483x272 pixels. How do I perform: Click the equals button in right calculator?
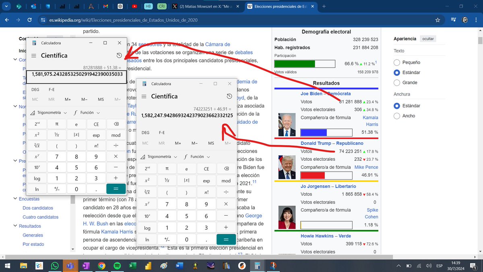pyautogui.click(x=226, y=239)
